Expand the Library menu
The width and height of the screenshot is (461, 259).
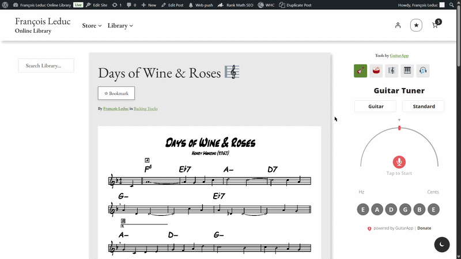tap(120, 25)
